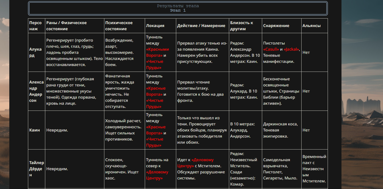
Task: Click Cain's alliances cell «Нет»
Action: pyautogui.click(x=314, y=130)
